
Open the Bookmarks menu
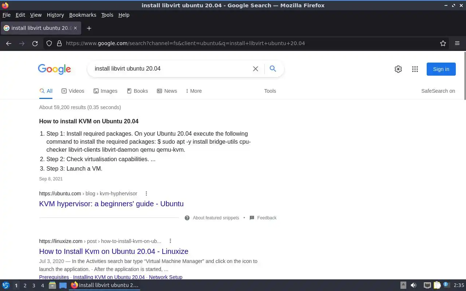point(83,15)
